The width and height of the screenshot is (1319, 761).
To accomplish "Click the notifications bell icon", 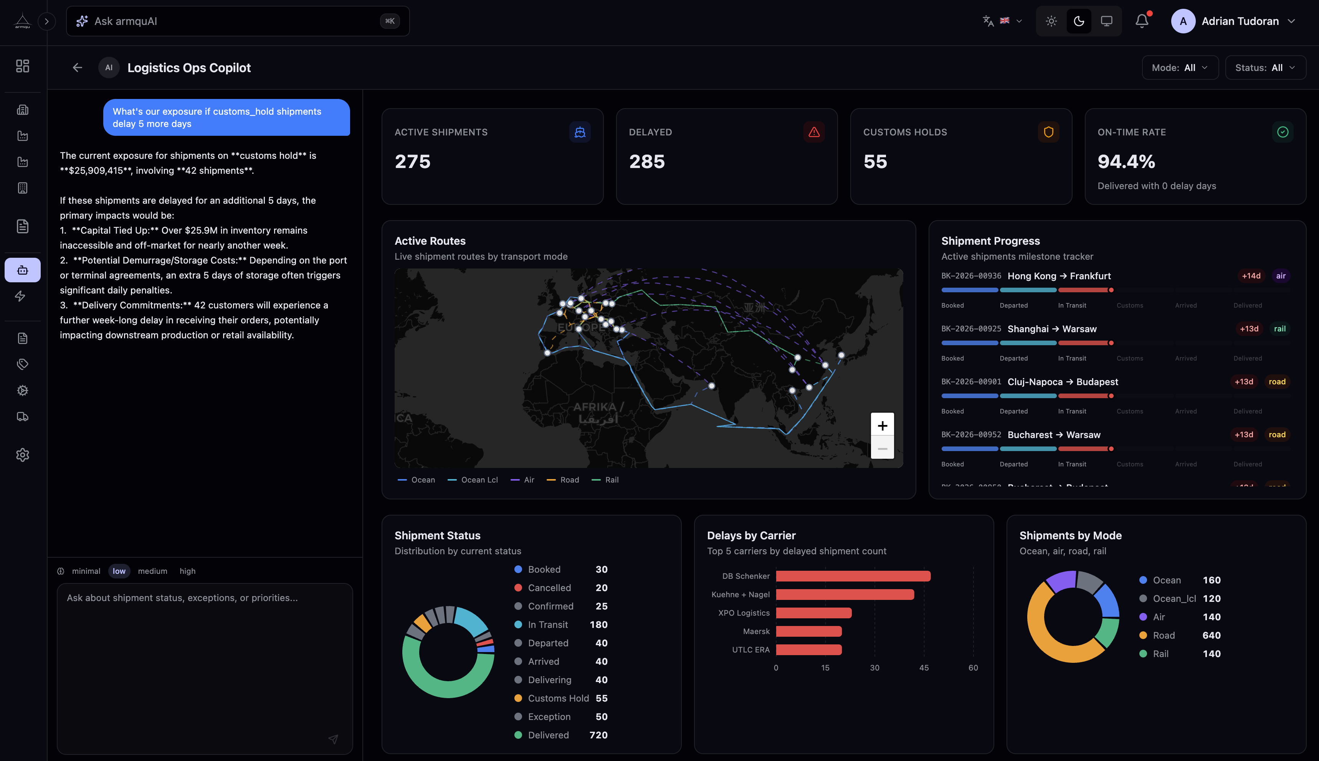I will [1142, 21].
